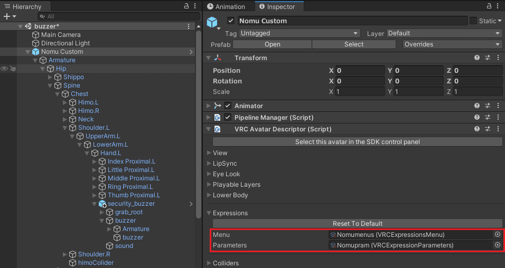Collapse the Transform component
This screenshot has height=268, width=505.
(x=209, y=58)
